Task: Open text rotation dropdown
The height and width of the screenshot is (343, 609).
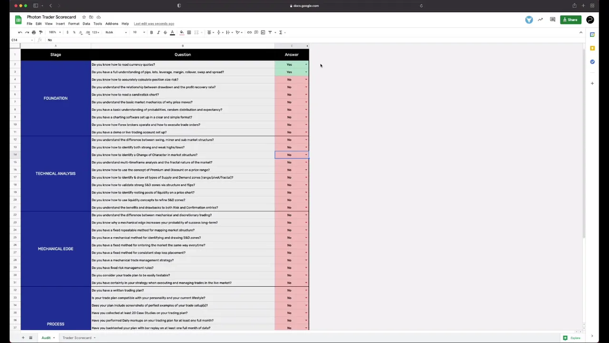Action: (238, 32)
